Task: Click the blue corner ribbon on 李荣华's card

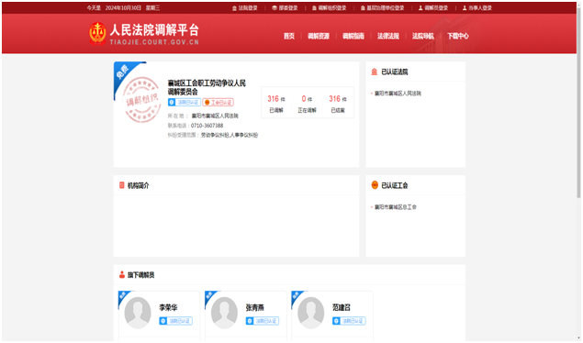Action: pos(123,297)
